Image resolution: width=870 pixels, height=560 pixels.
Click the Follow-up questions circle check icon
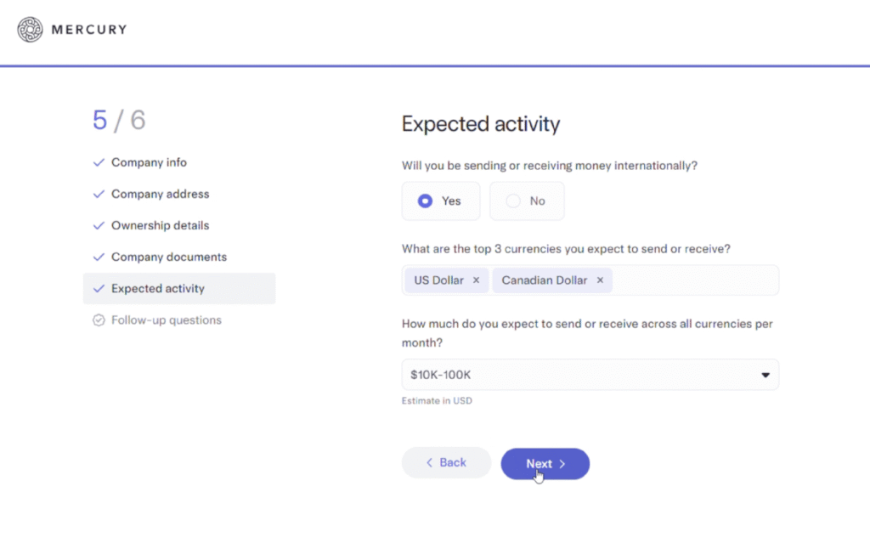click(x=99, y=320)
